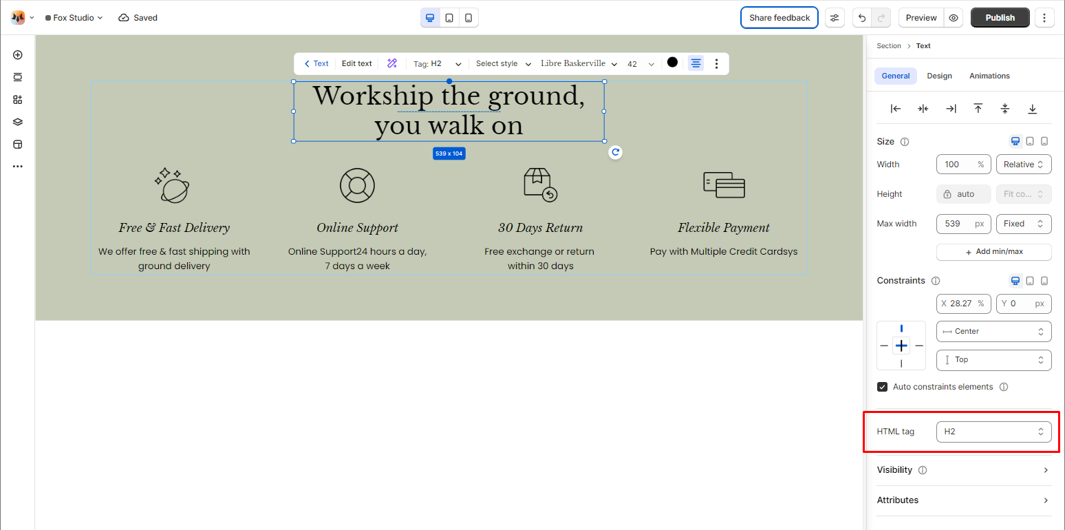Screen dimensions: 1065x530
Task: Select mobile breakpoint in Constraints row
Action: (1044, 280)
